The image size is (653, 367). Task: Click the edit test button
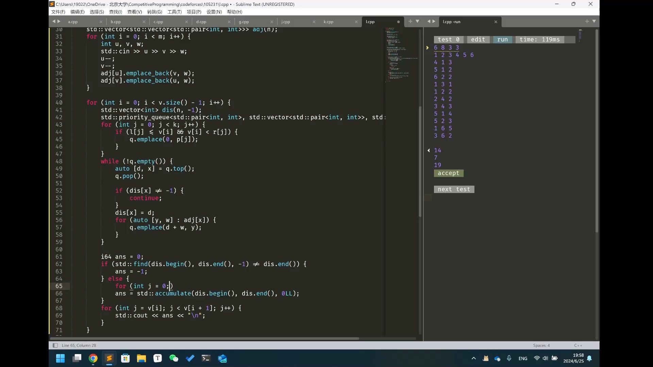tap(478, 39)
